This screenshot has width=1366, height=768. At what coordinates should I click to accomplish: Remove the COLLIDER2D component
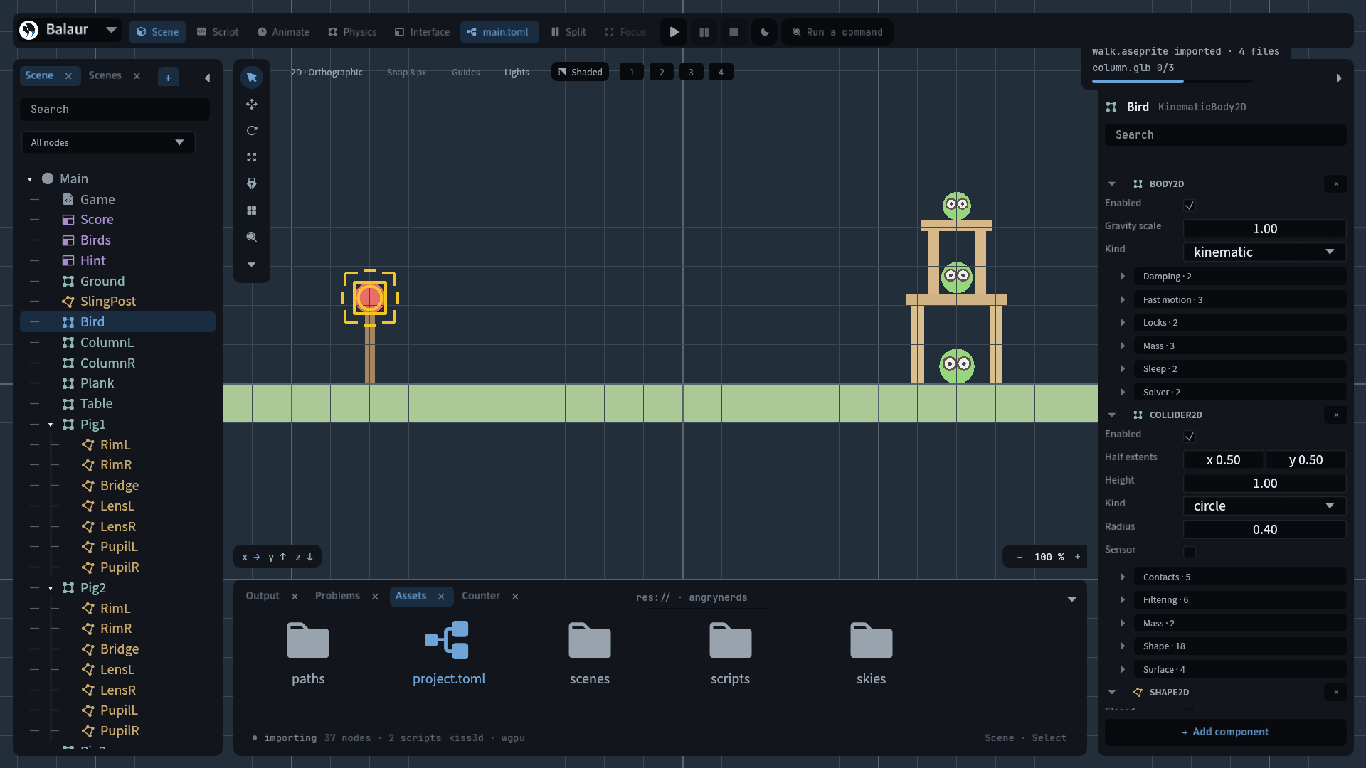click(1336, 415)
